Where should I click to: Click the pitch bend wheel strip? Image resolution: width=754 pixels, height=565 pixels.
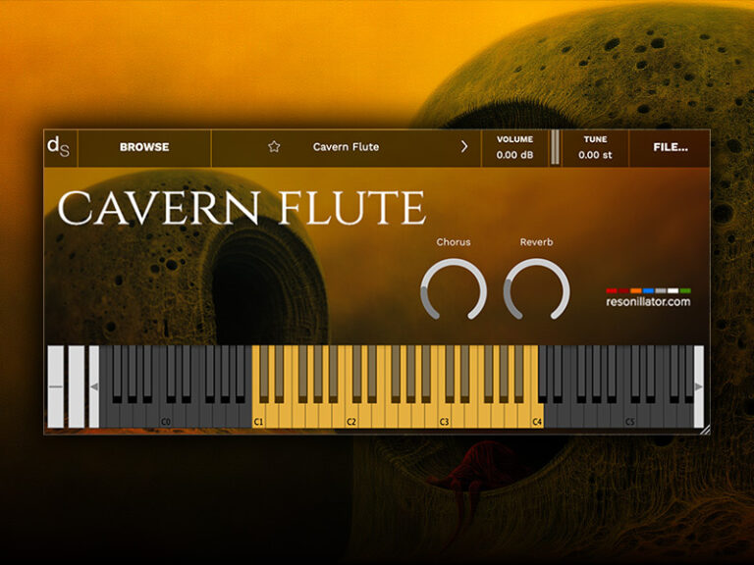click(55, 386)
